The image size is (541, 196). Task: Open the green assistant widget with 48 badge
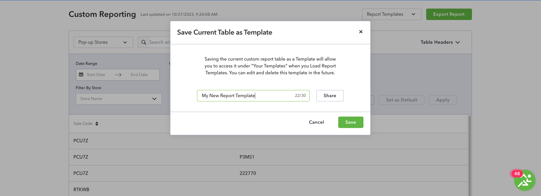pos(524,180)
